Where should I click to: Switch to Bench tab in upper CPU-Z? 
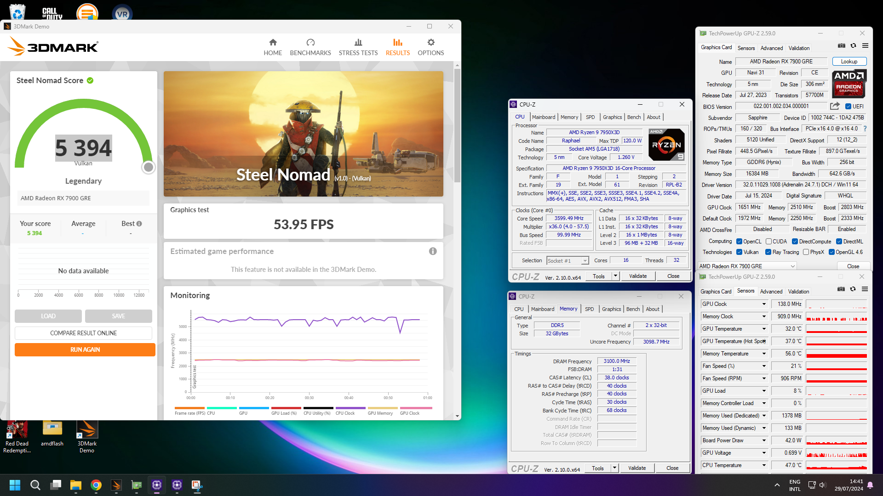point(634,117)
